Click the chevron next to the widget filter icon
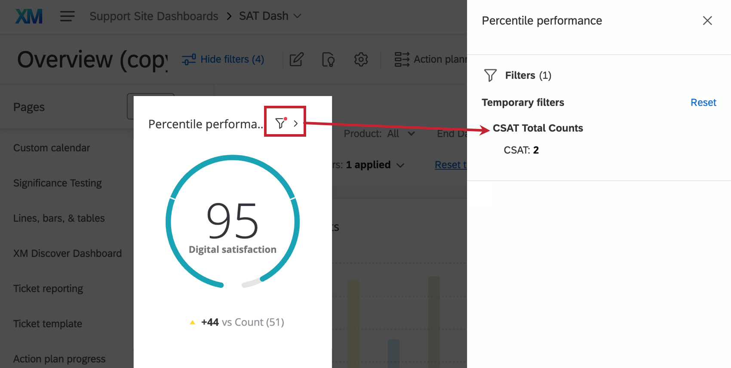The image size is (731, 368). [295, 123]
